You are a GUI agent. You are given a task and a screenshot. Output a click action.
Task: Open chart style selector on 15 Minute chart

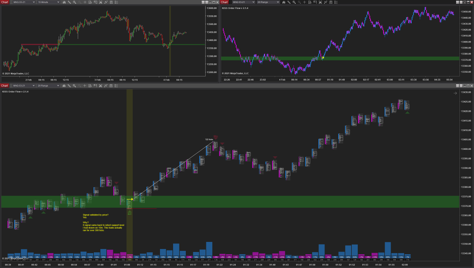[x=64, y=2]
